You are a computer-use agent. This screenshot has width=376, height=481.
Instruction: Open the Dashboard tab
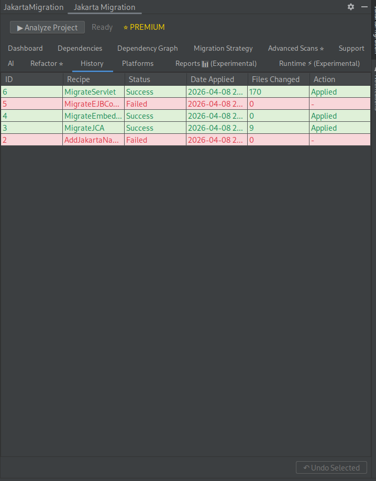click(x=25, y=48)
